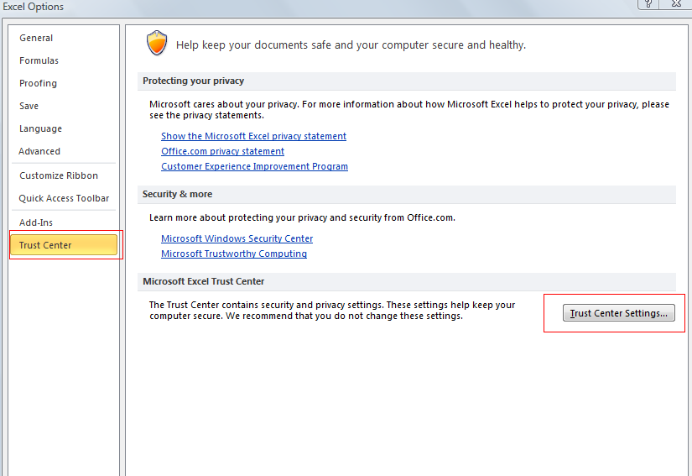692x476 pixels.
Task: Click the Help question mark button
Action: [x=648, y=4]
